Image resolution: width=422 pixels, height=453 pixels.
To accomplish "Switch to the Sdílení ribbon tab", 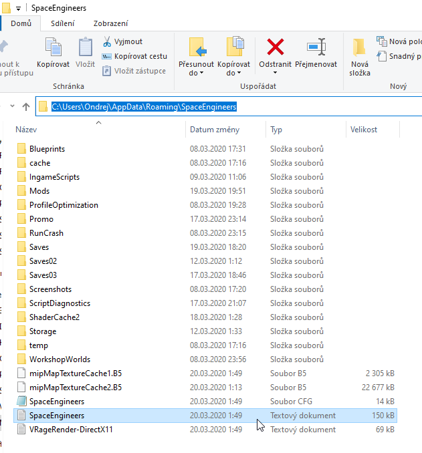I will [62, 23].
